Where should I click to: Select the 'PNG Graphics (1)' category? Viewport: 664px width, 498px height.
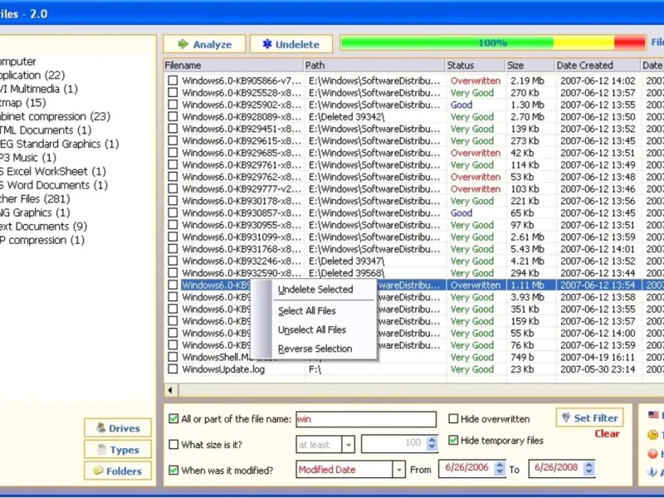click(35, 212)
